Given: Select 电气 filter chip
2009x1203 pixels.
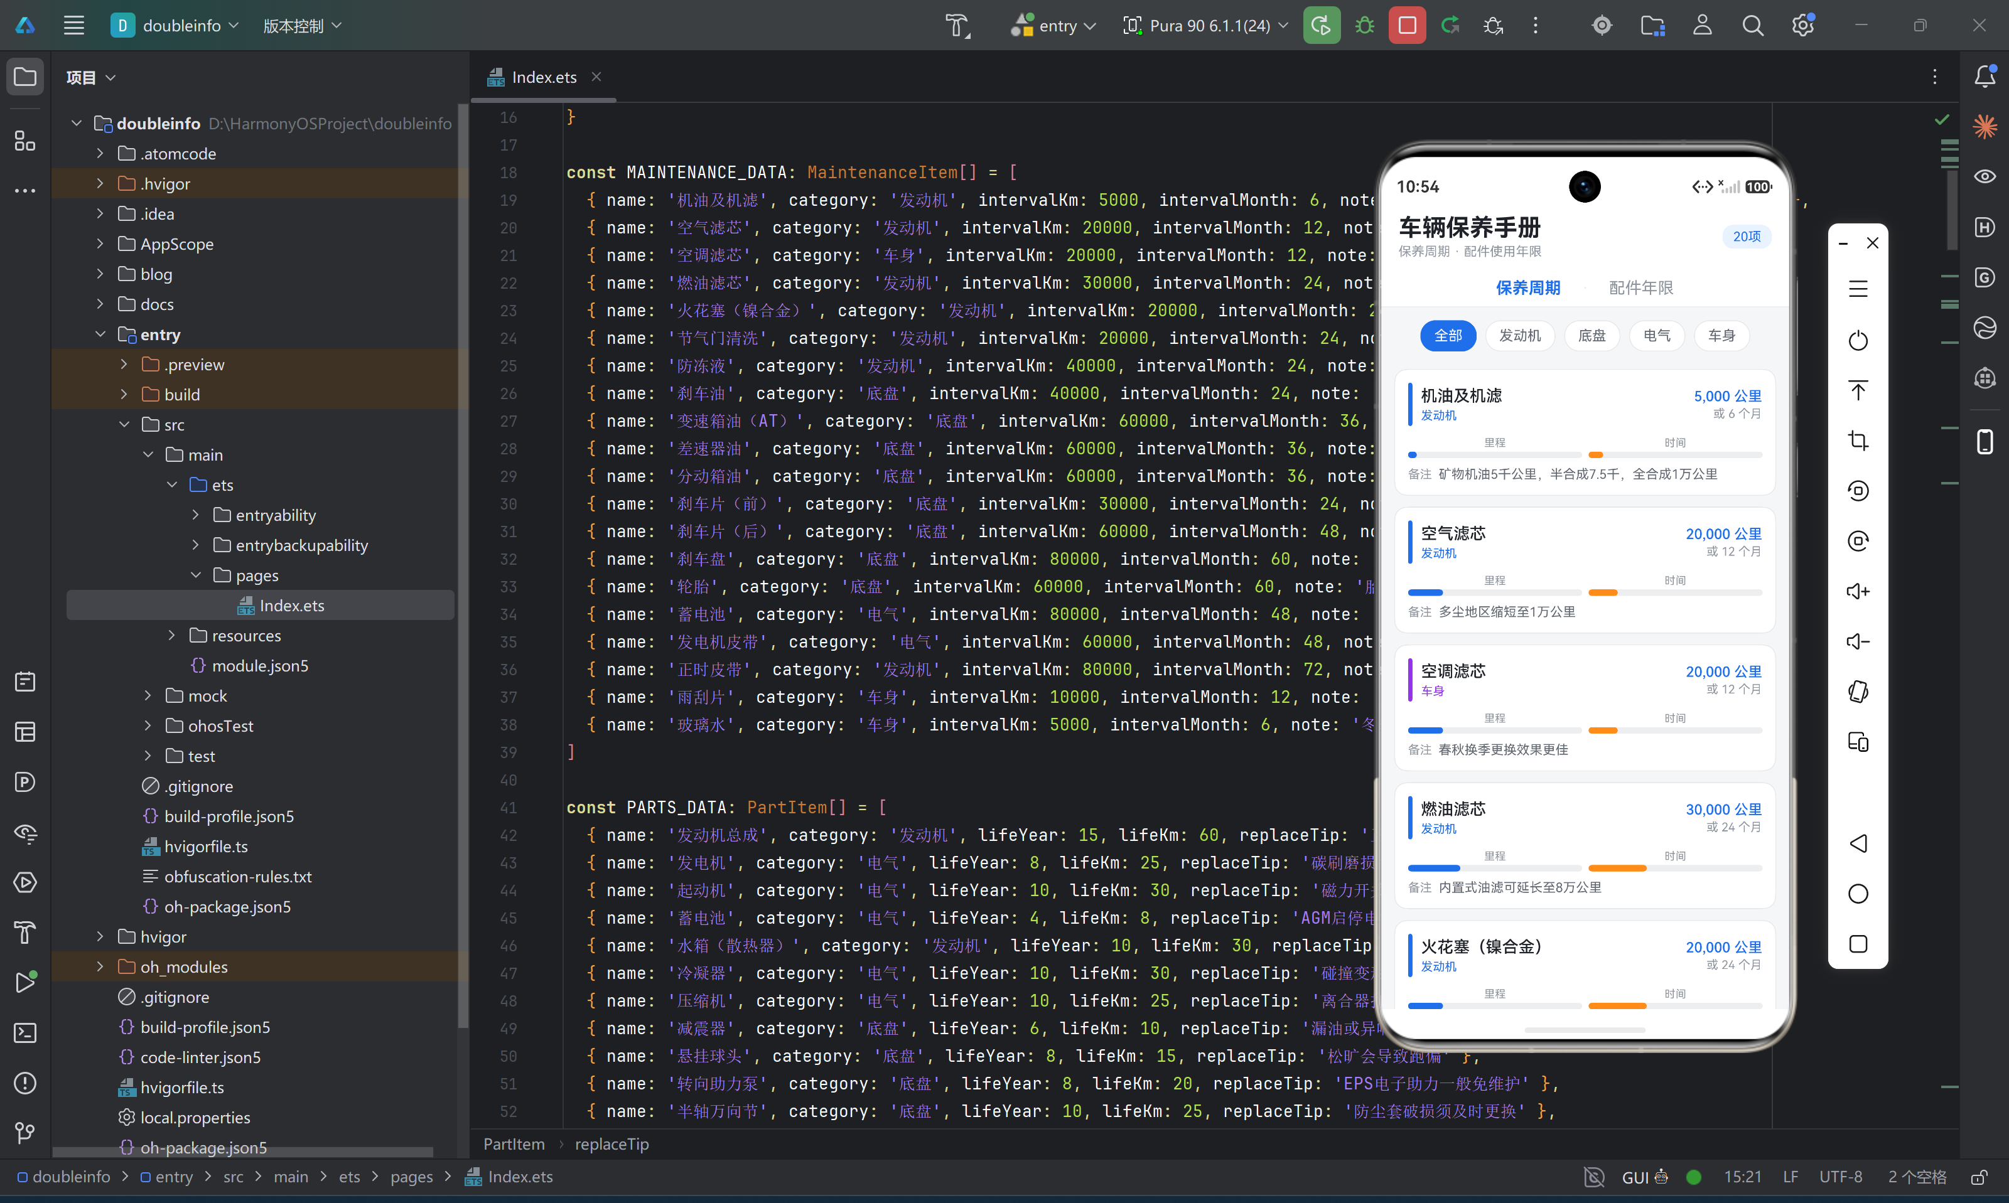Looking at the screenshot, I should click(1656, 336).
